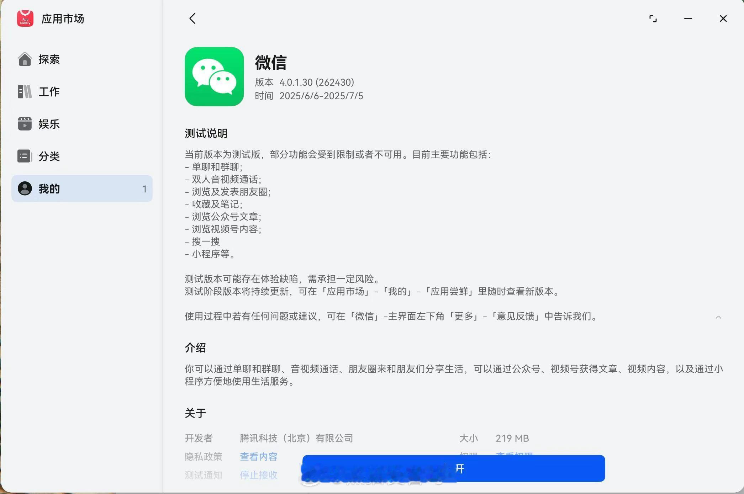744x494 pixels.
Task: Click version text 4.0.1.30 (262430)
Action: [x=317, y=82]
